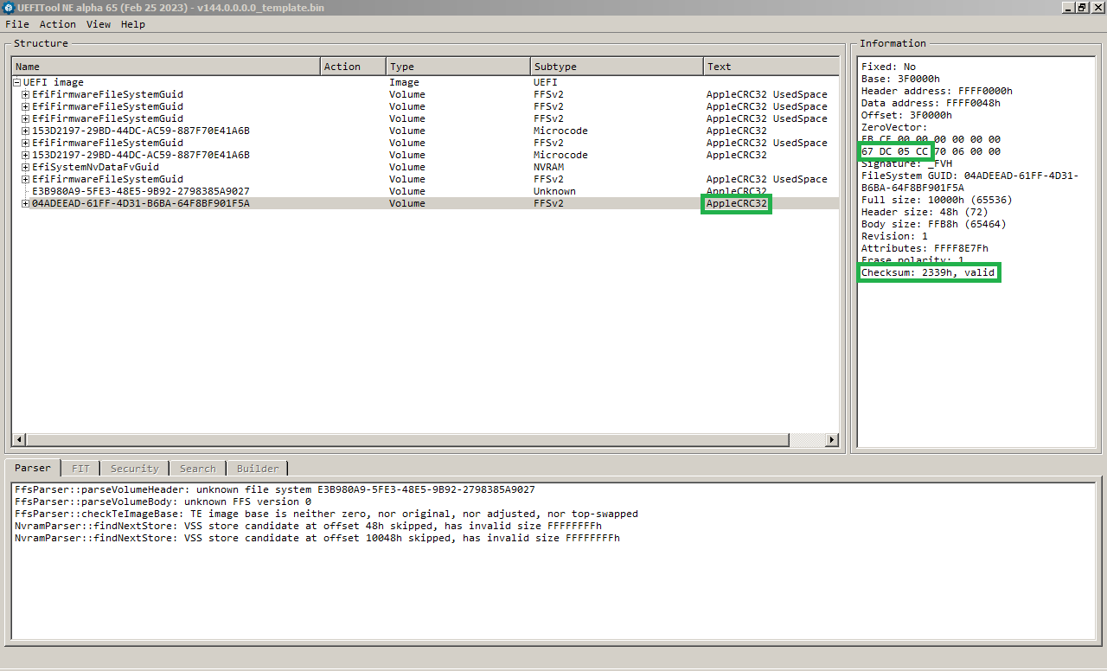Click the horizontal scrollbar right arrow

click(x=832, y=440)
